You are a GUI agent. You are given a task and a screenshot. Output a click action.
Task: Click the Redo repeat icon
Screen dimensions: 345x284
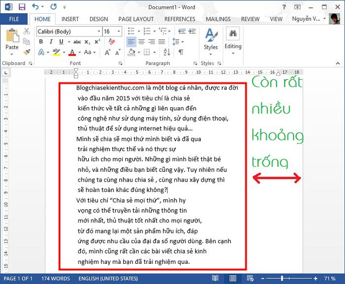[53, 7]
